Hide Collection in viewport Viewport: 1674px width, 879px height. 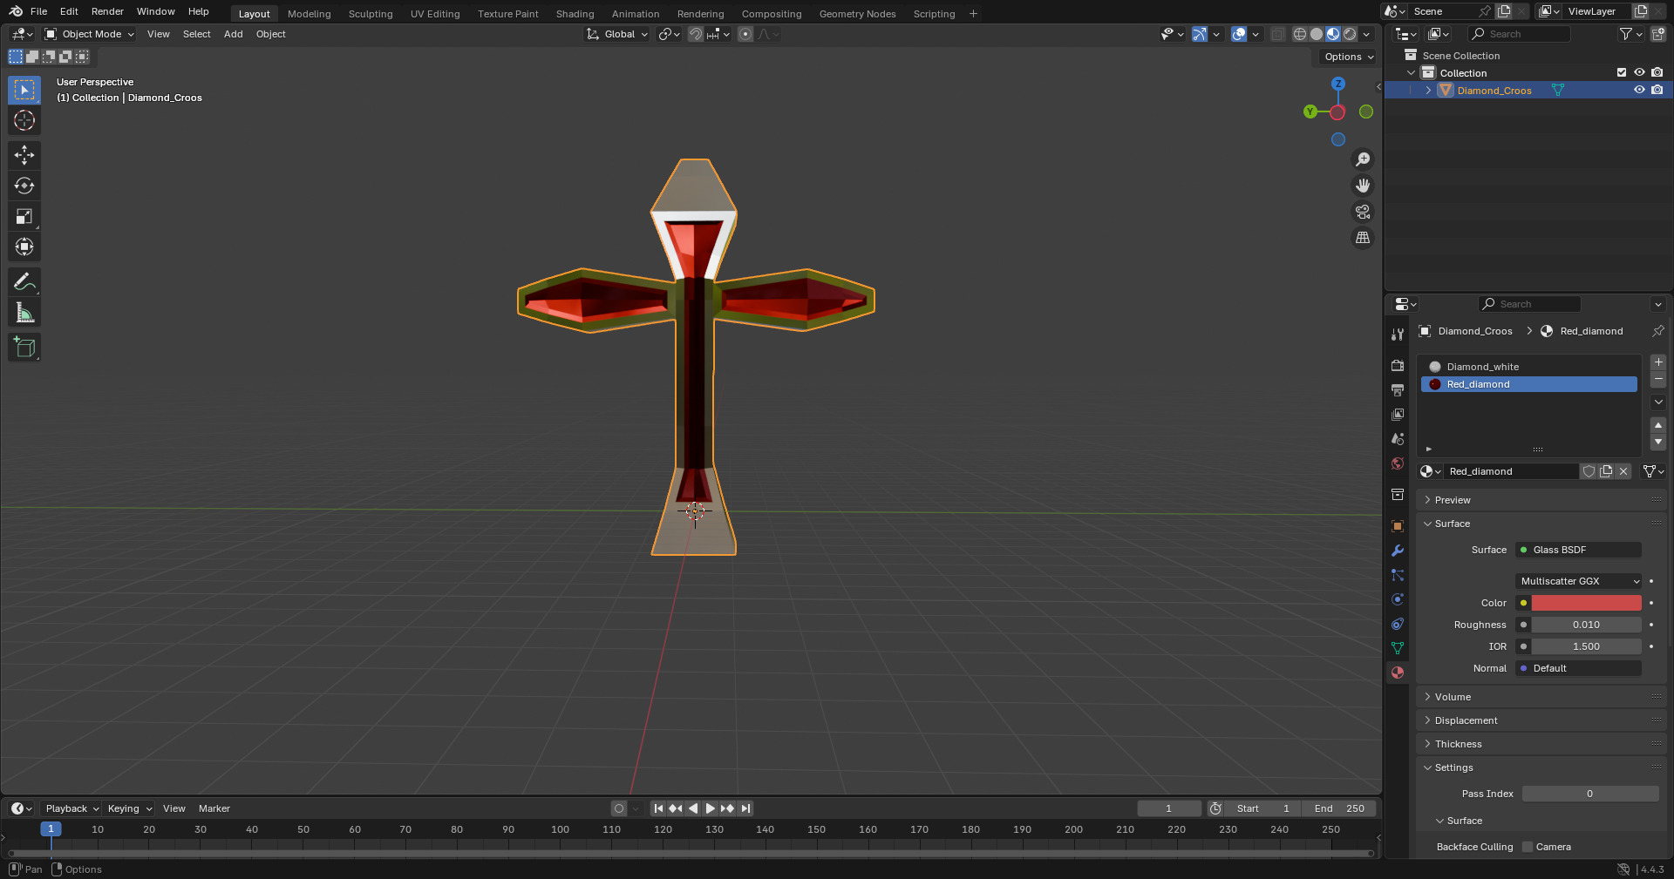coord(1639,73)
